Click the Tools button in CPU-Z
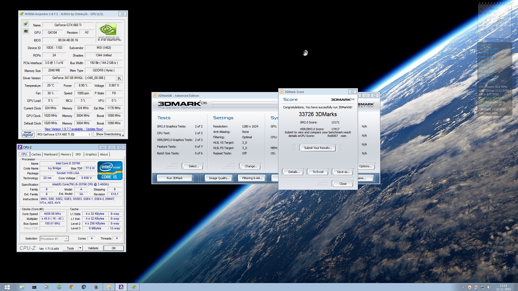This screenshot has height=291, width=518. (70, 248)
